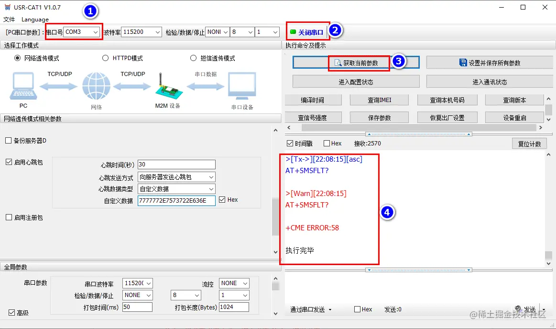Click the USR-CAT1 application icon in title bar
Image resolution: width=556 pixels, height=329 pixels.
[x=7, y=7]
